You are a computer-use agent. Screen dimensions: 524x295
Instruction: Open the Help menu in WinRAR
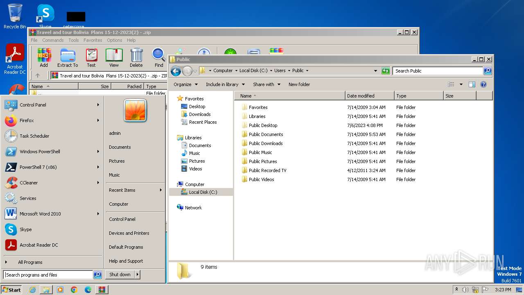[x=131, y=40]
